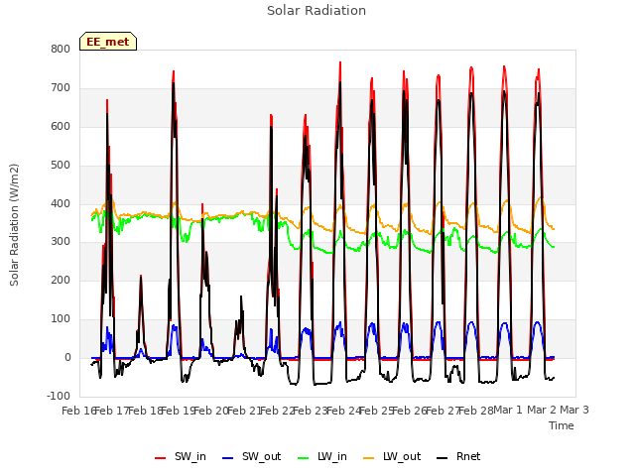Click the SW_in legend entry
The image size is (635, 476).
point(181,456)
